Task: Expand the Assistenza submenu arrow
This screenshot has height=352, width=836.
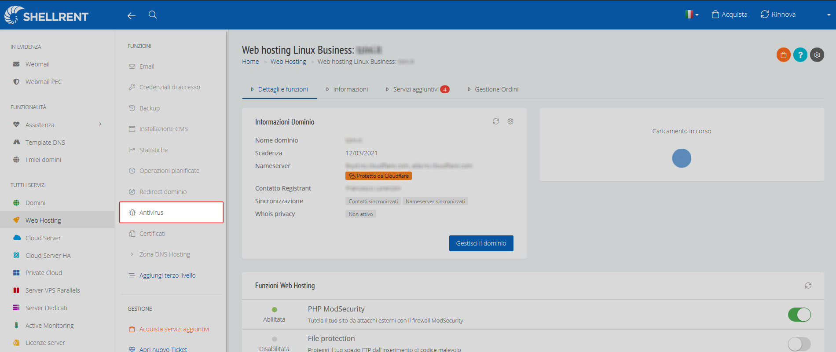Action: (x=100, y=124)
